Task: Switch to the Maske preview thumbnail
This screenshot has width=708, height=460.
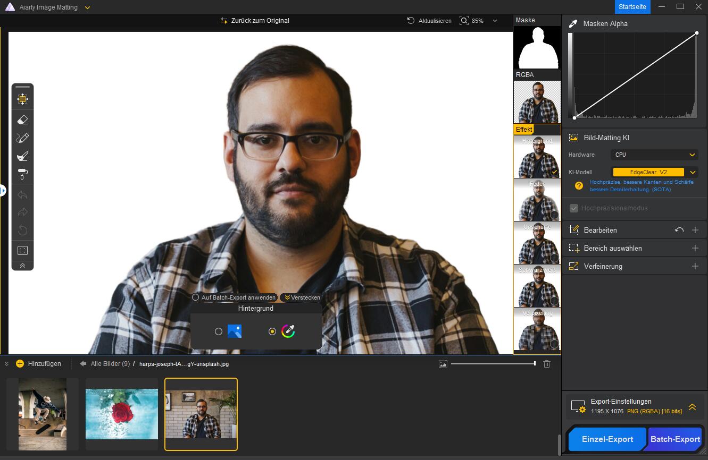Action: coord(537,48)
